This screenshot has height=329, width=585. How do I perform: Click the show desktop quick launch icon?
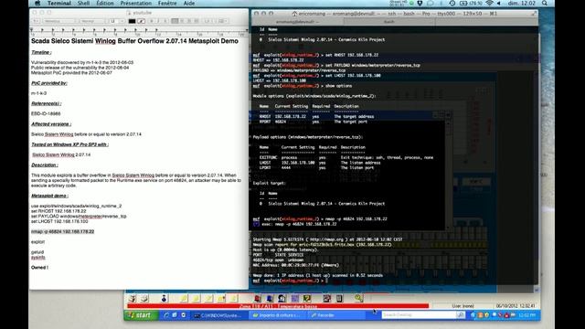175,315
